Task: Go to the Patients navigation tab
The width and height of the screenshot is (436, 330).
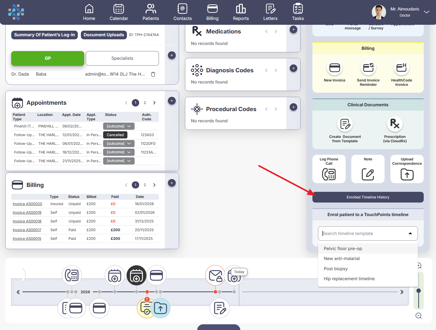Action: tap(150, 12)
